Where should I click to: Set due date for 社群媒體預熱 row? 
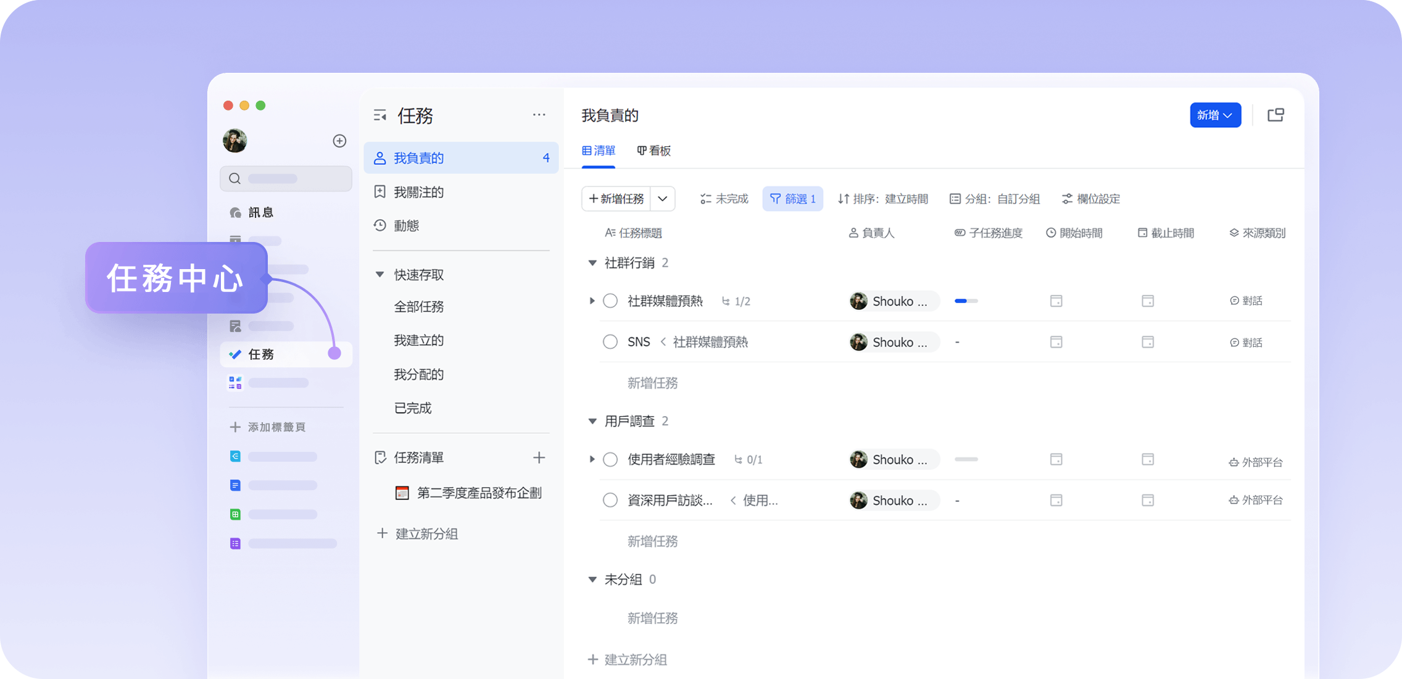pyautogui.click(x=1148, y=301)
